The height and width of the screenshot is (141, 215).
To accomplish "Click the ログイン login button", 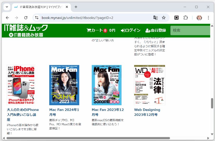I will [x=131, y=30].
